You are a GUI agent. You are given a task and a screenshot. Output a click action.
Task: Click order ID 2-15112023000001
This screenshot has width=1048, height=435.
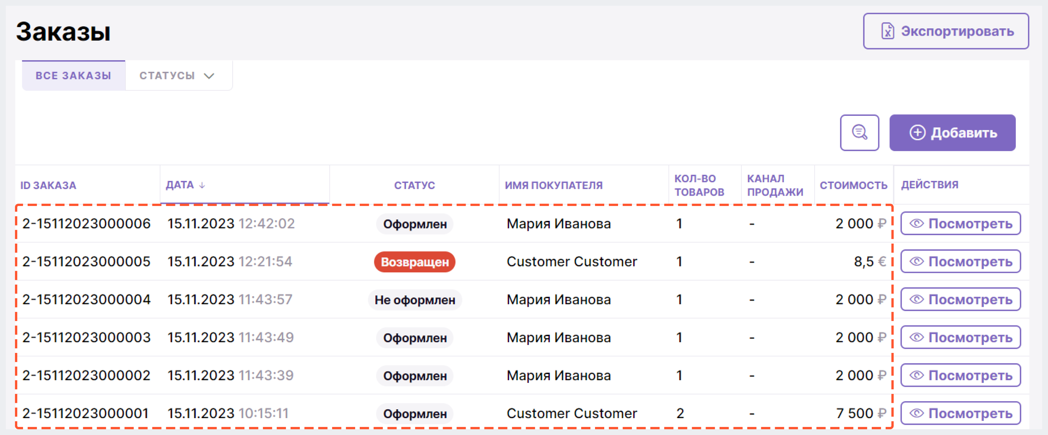(86, 414)
